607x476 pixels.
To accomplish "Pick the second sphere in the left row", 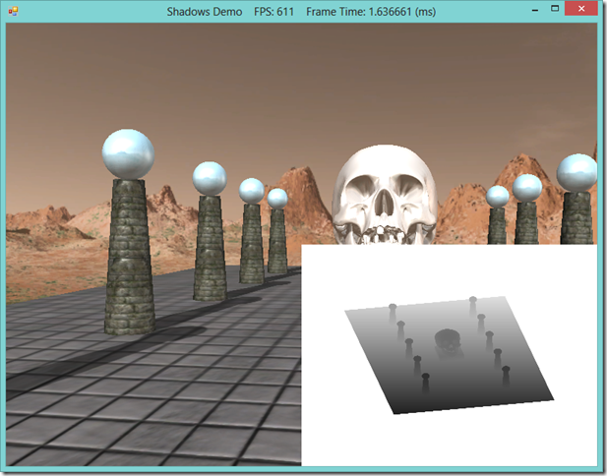I will (x=210, y=178).
